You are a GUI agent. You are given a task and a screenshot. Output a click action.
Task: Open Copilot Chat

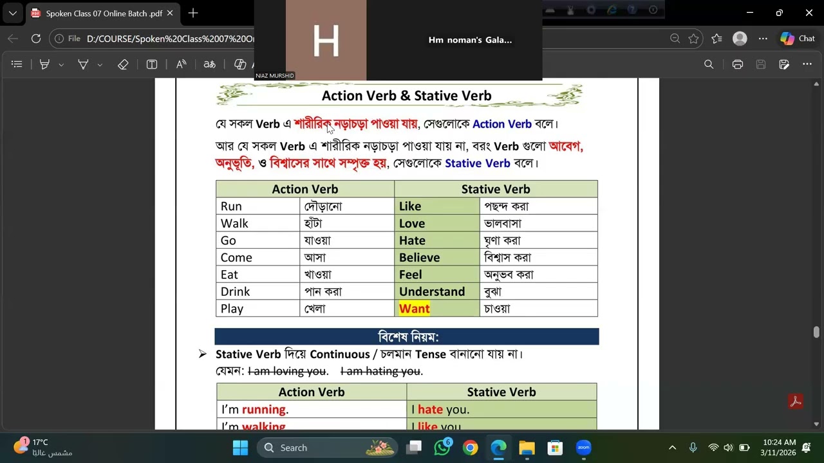pos(798,39)
